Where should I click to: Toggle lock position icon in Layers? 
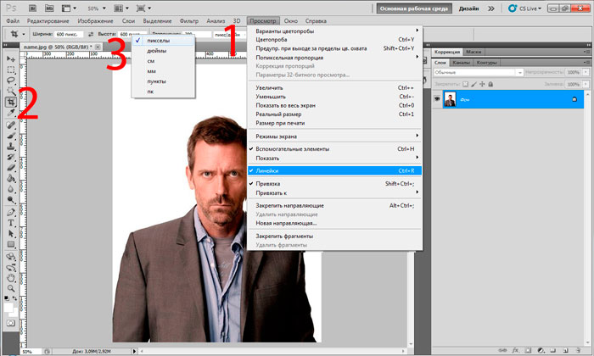point(482,84)
